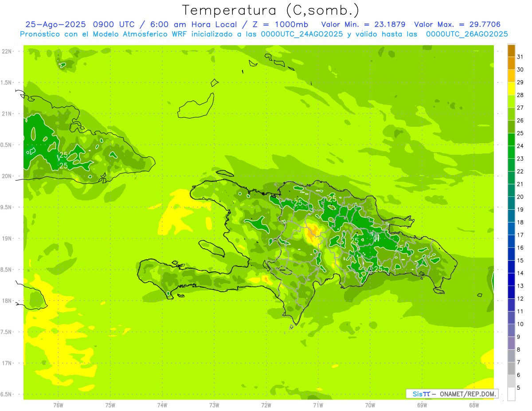Select the '0000UTC_24AGO2025' initialization timestamp

point(302,34)
